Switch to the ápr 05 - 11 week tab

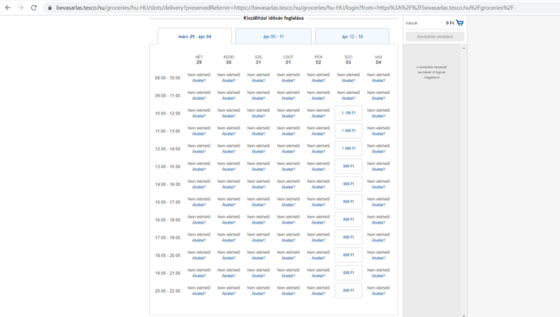pyautogui.click(x=273, y=36)
